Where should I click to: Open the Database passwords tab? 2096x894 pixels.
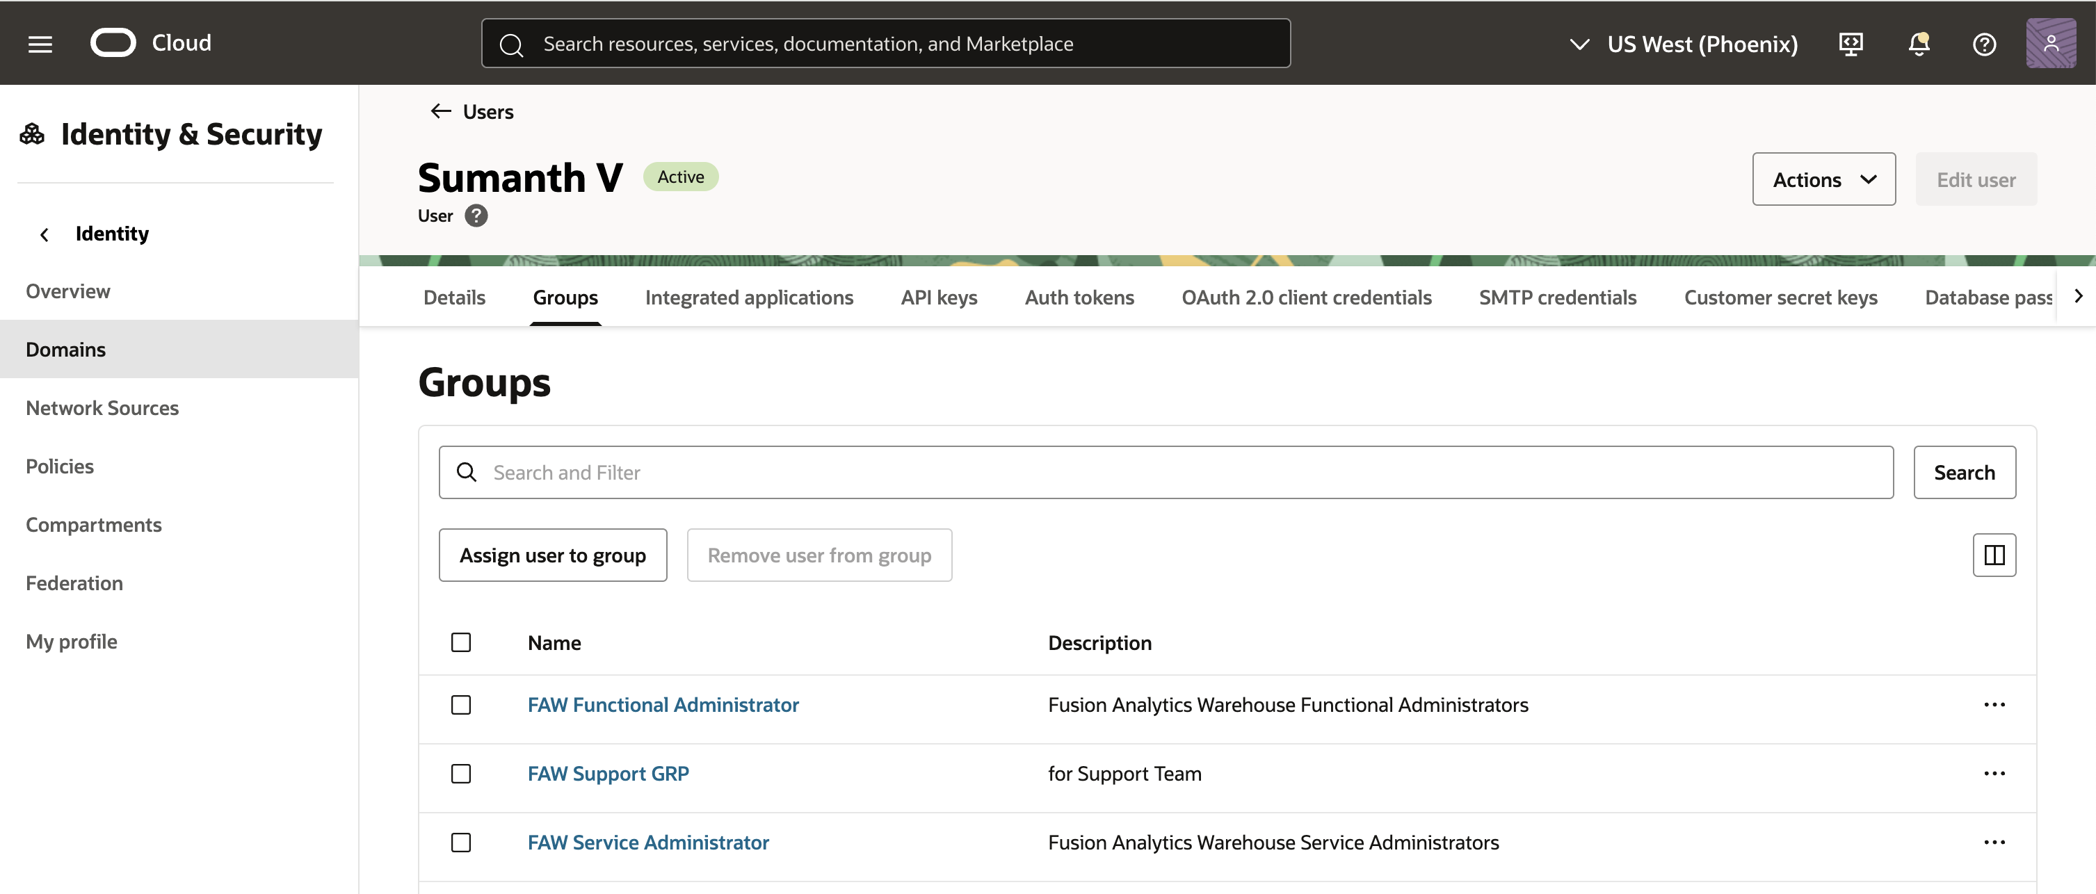coord(1988,298)
